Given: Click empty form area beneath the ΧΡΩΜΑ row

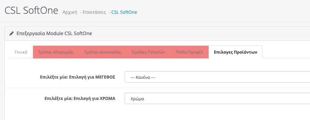Looking at the screenshot, I should (157, 112).
